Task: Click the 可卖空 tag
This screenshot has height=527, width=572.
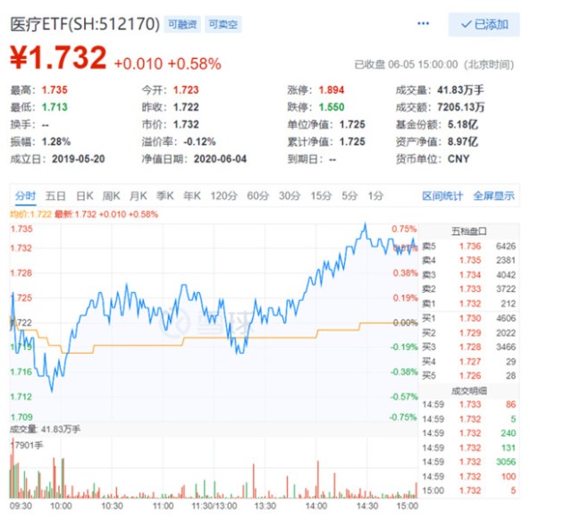Action: [221, 25]
